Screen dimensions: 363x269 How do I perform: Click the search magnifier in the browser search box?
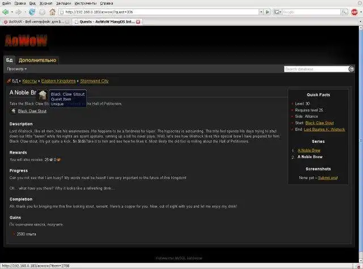[344, 12]
